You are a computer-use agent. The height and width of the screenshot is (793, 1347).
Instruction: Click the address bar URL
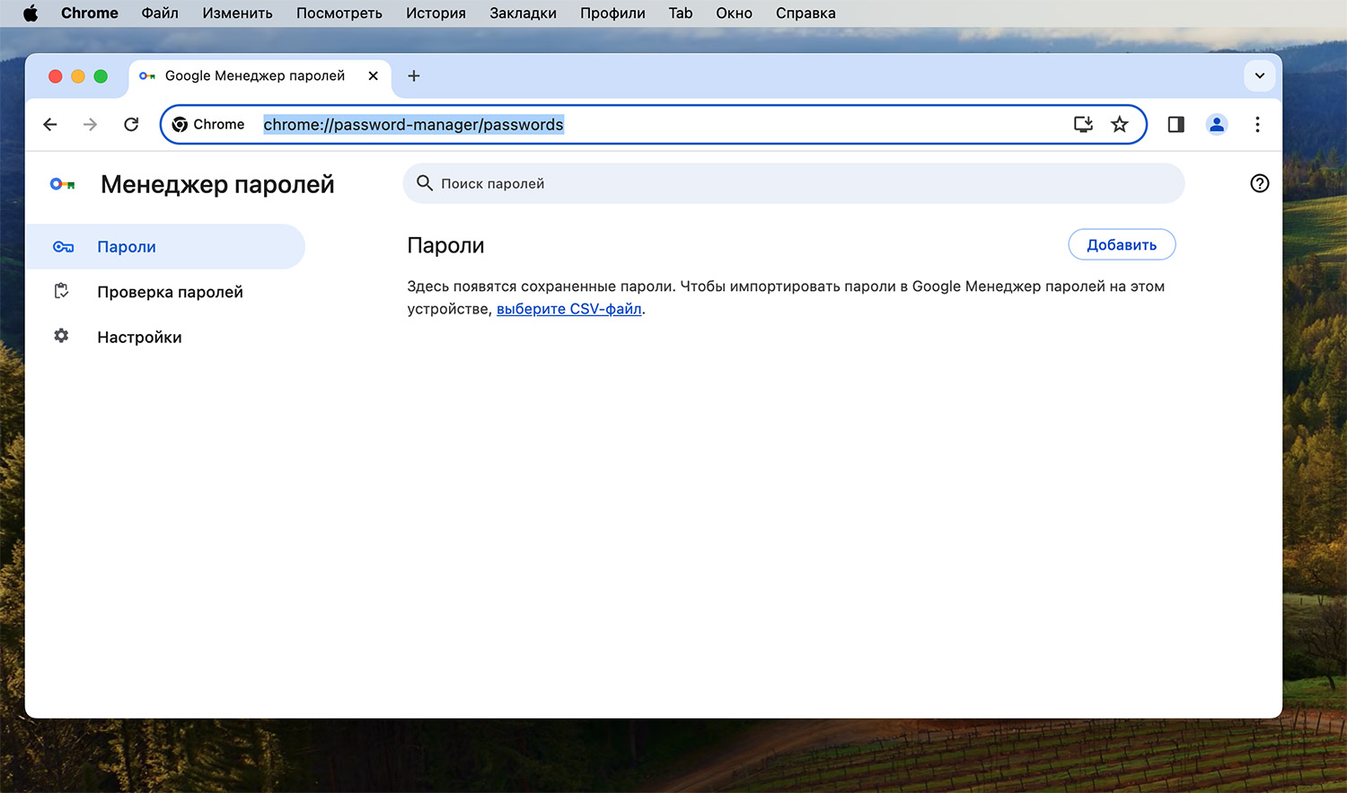point(413,125)
